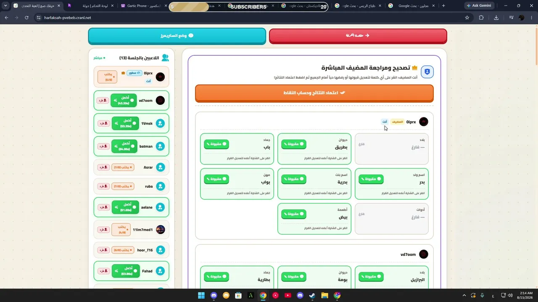Toggle the accepted badge for word باب

click(x=216, y=144)
